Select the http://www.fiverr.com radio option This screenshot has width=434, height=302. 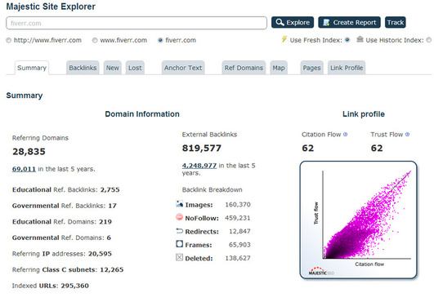(9, 40)
